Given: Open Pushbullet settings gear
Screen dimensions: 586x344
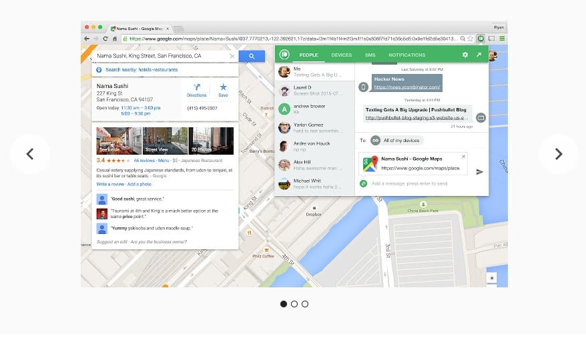Looking at the screenshot, I should click(x=465, y=55).
